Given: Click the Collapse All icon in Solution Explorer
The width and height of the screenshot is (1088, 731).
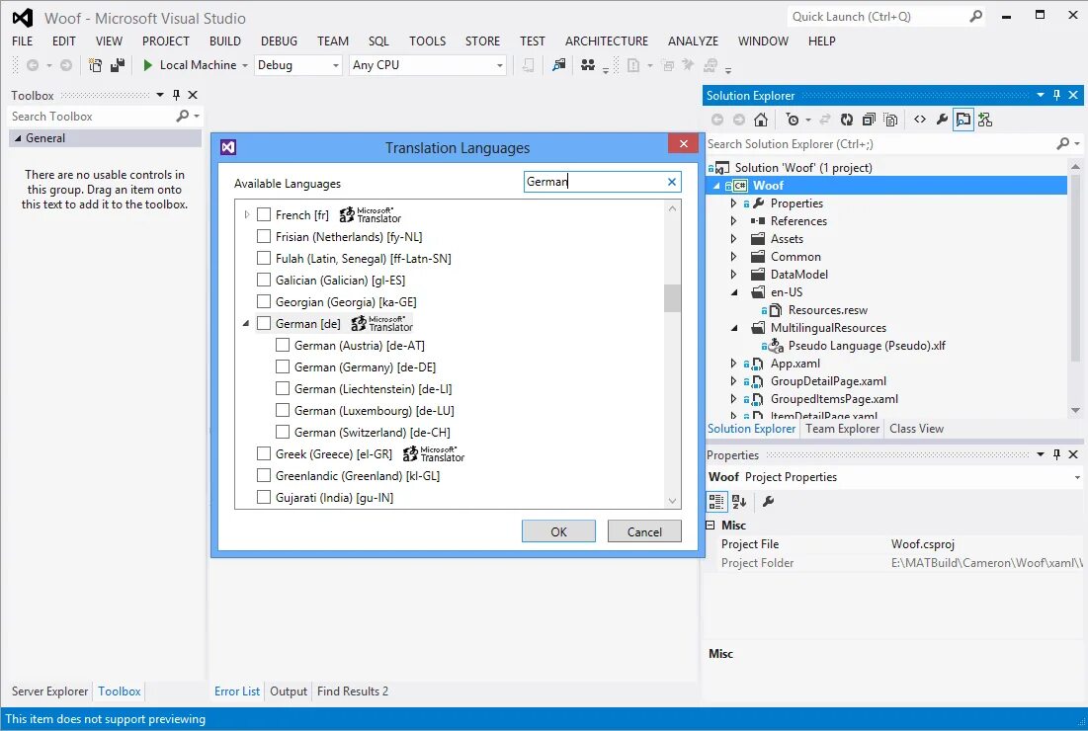Looking at the screenshot, I should [869, 120].
